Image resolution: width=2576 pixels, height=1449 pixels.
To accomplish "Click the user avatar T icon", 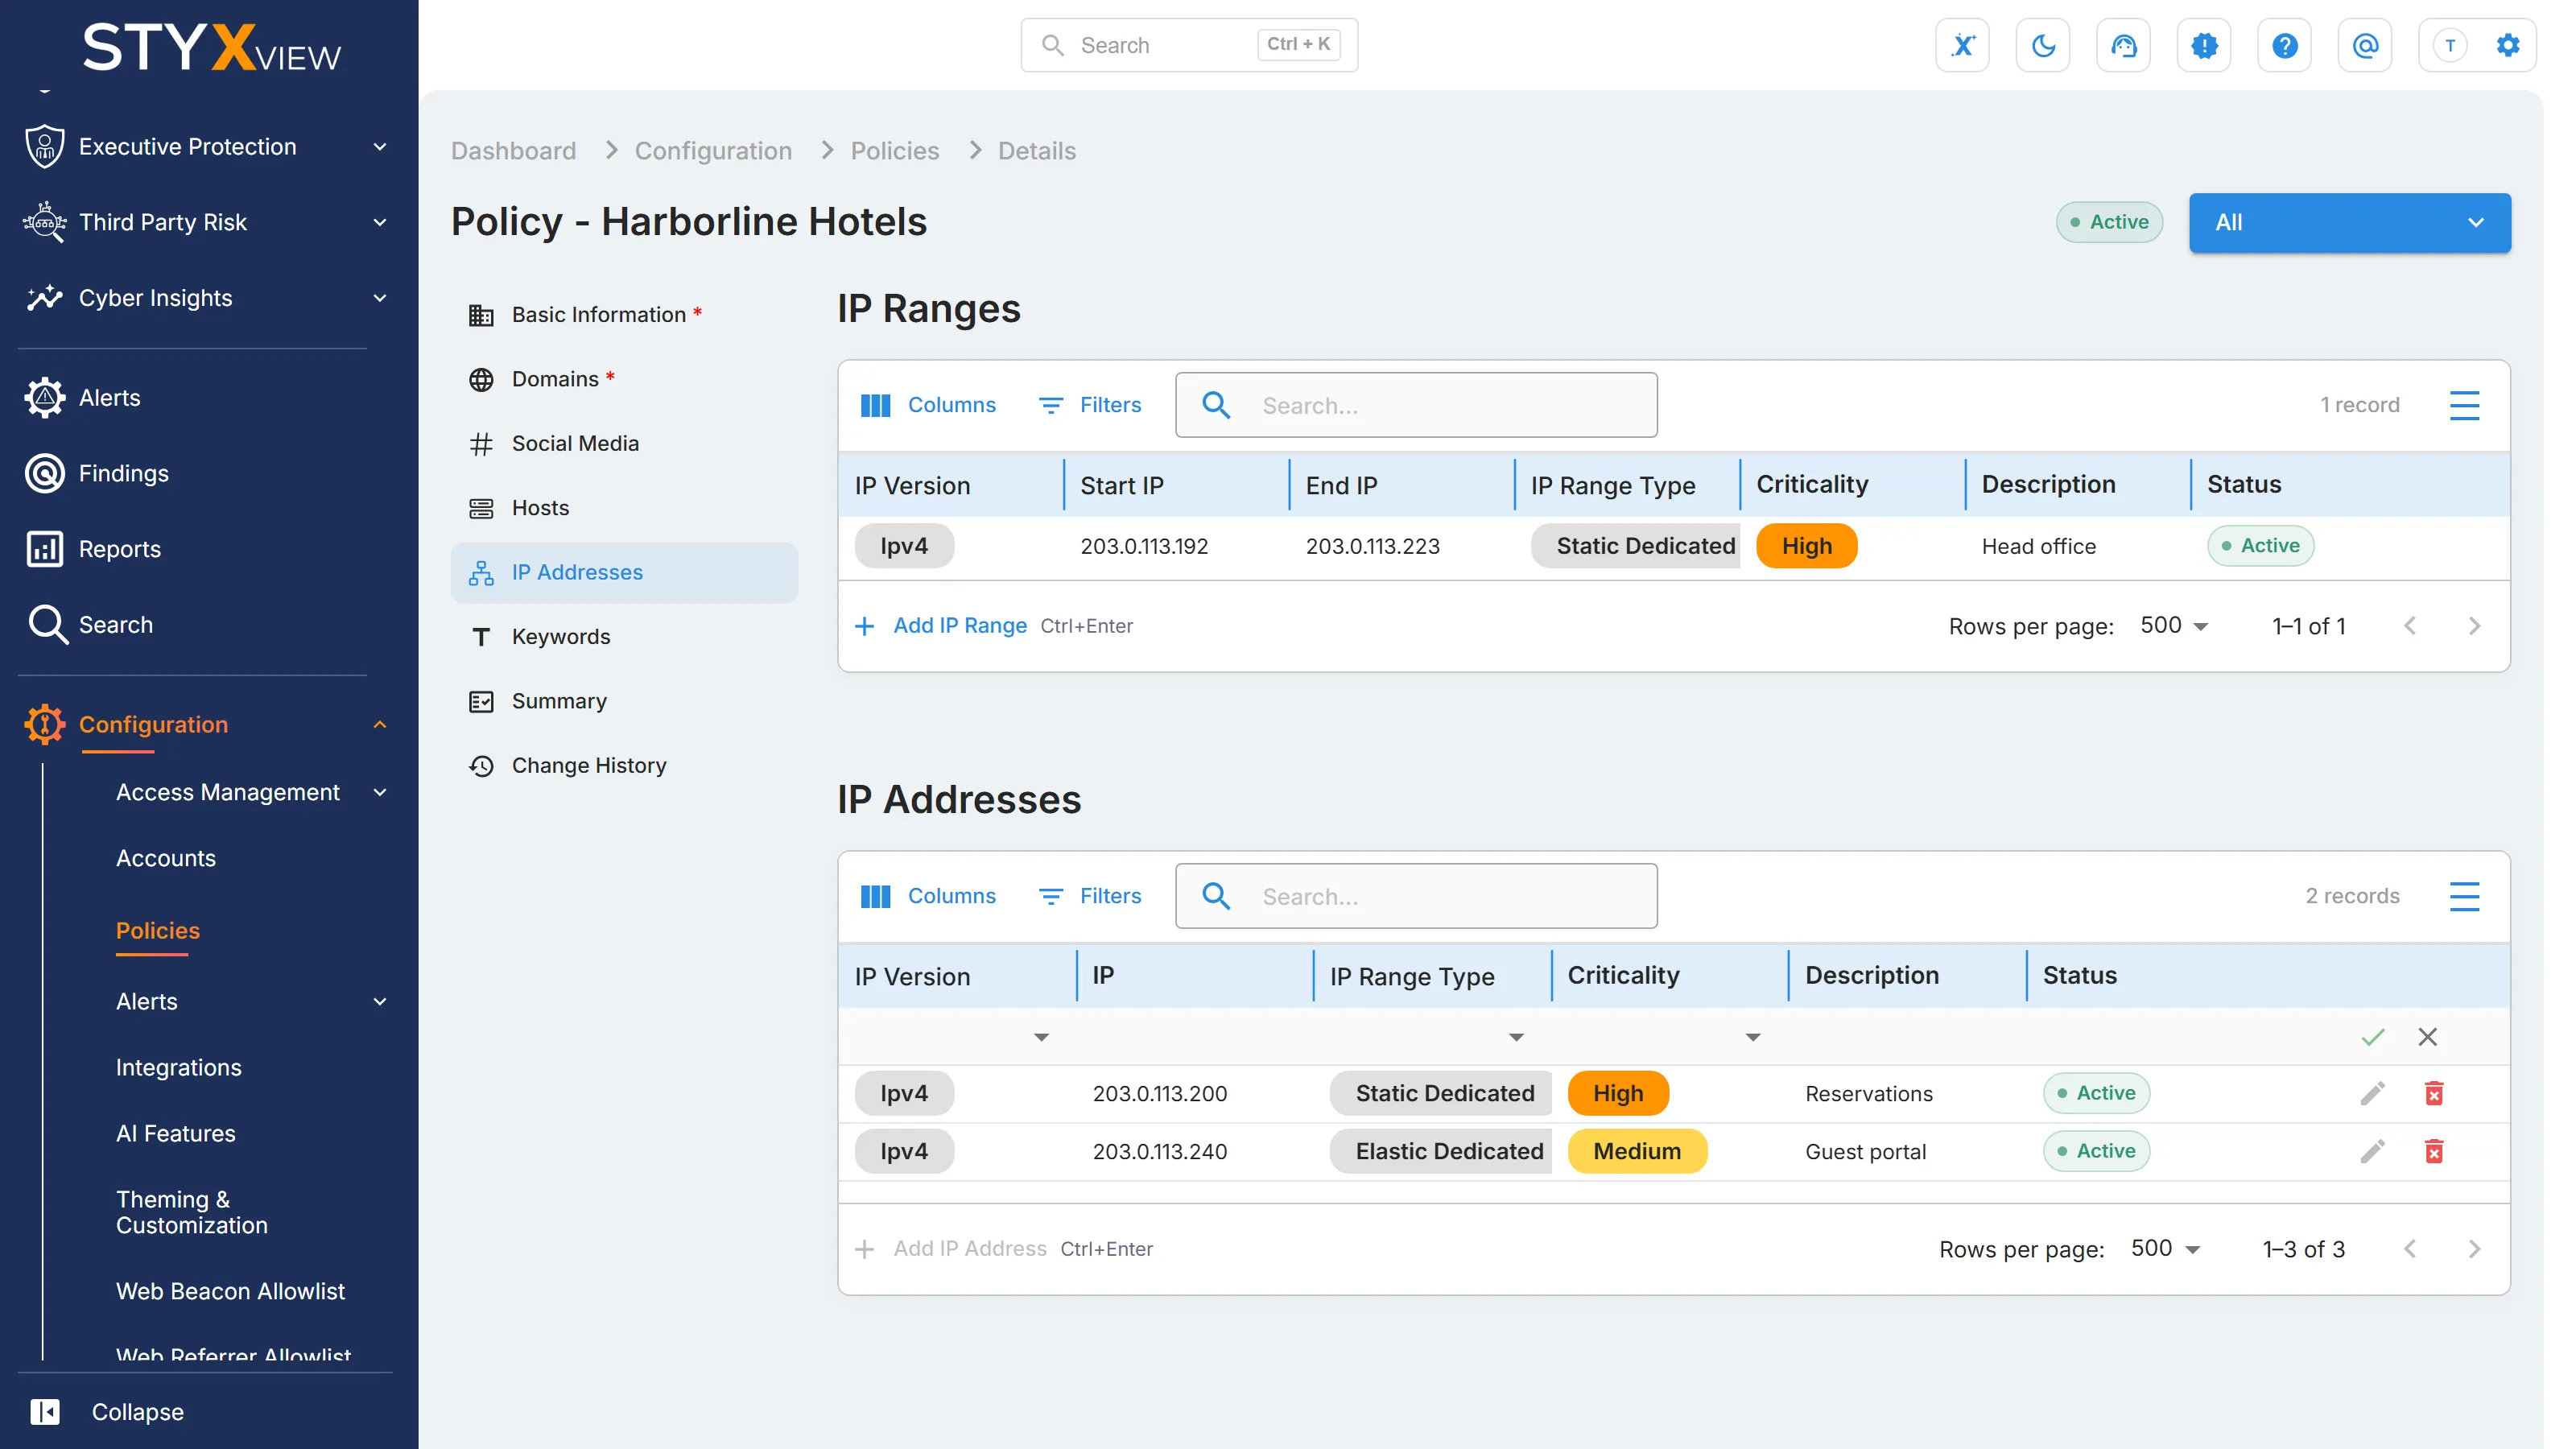I will [2449, 45].
